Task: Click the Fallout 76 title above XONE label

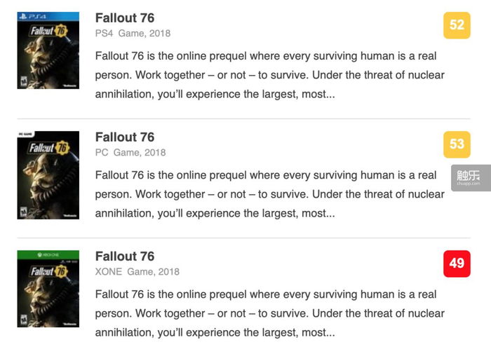Action: coord(124,256)
